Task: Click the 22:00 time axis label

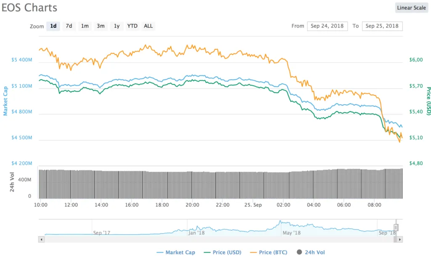Action: click(x=222, y=205)
